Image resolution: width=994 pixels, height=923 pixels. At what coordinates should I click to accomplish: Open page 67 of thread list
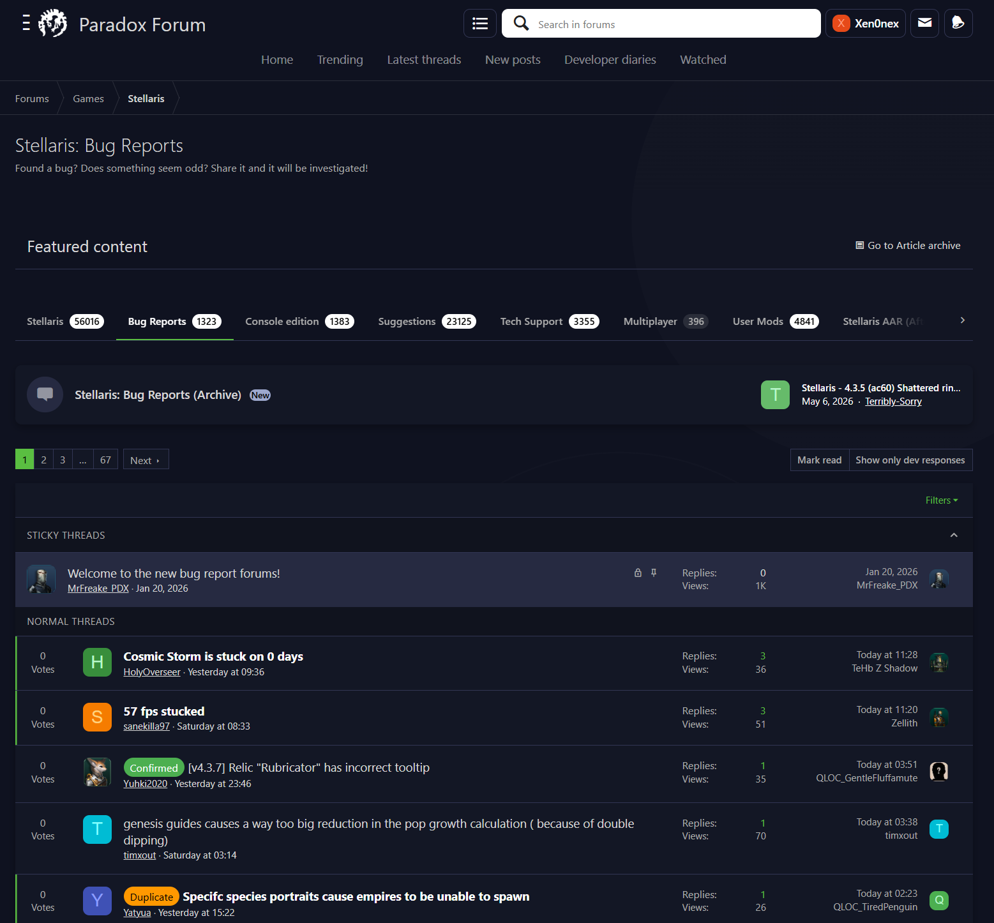tap(105, 460)
